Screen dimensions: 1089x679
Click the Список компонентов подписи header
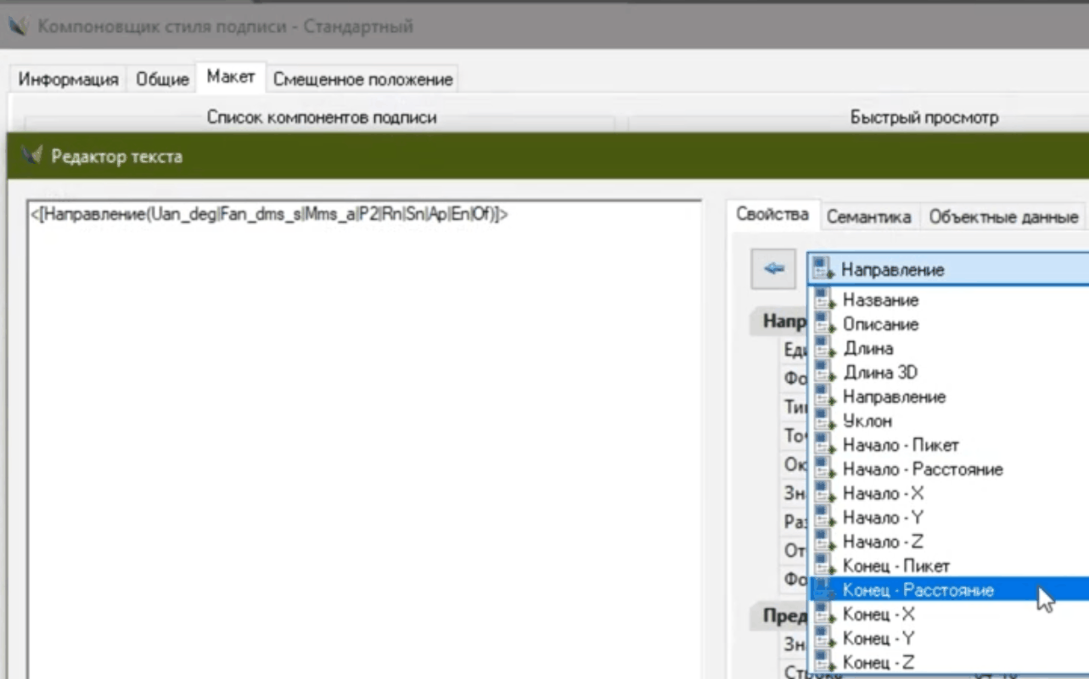[321, 118]
